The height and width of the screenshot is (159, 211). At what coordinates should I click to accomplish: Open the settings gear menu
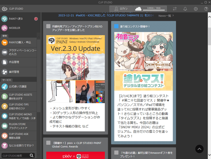(196, 9)
